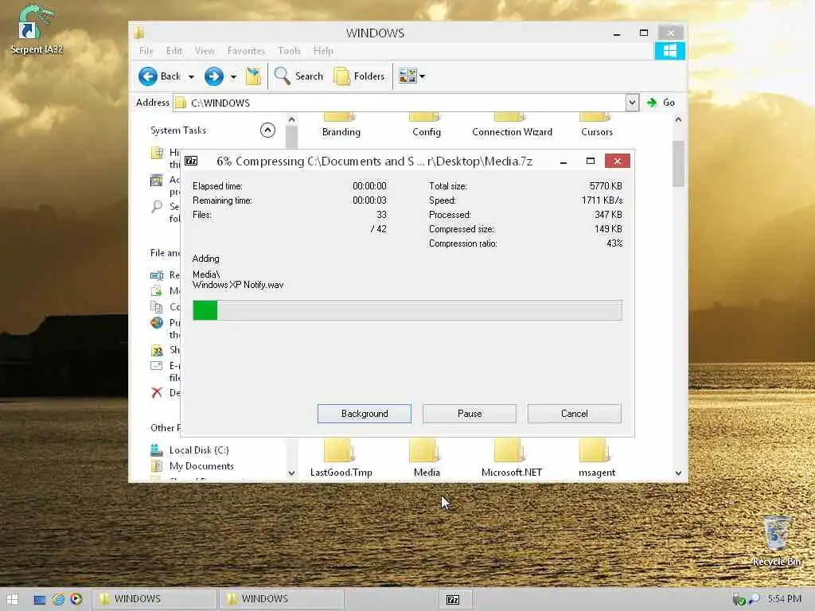Click the Start button on taskbar
This screenshot has width=815, height=611.
click(x=13, y=599)
